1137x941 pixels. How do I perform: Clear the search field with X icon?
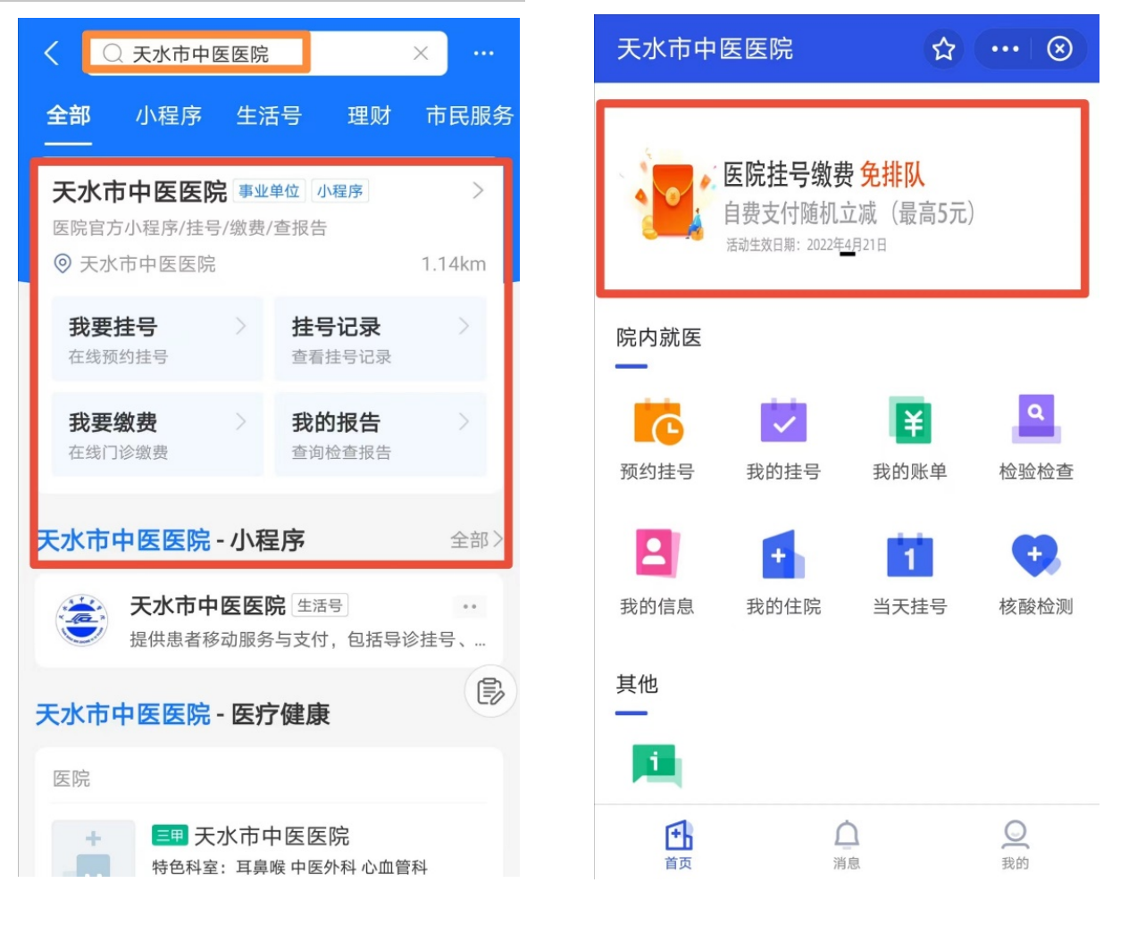421,54
